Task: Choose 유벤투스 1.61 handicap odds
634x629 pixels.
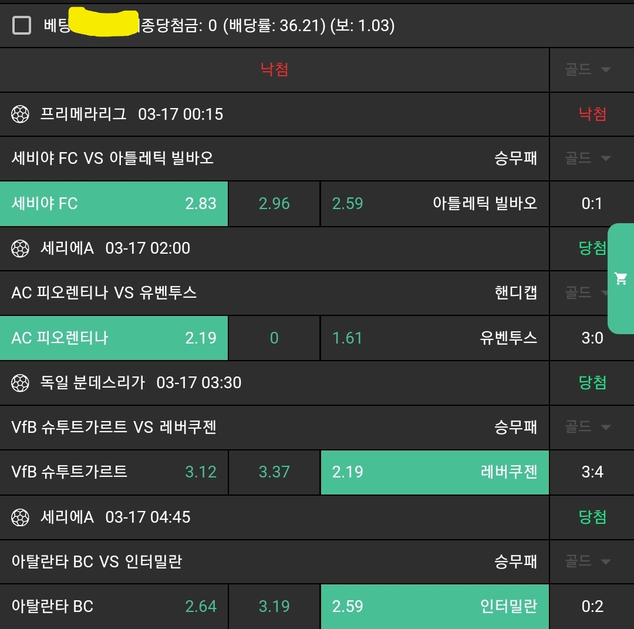Action: click(x=434, y=338)
